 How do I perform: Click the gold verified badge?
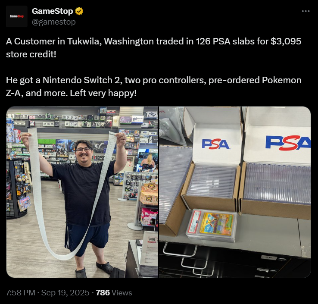click(79, 11)
